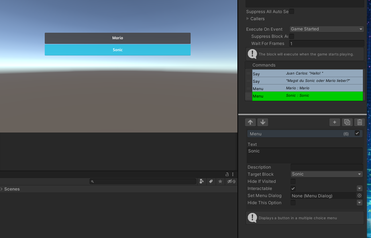This screenshot has width=371, height=238.
Task: Toggle Suppress Block Auto Select checkbox
Action: click(291, 36)
